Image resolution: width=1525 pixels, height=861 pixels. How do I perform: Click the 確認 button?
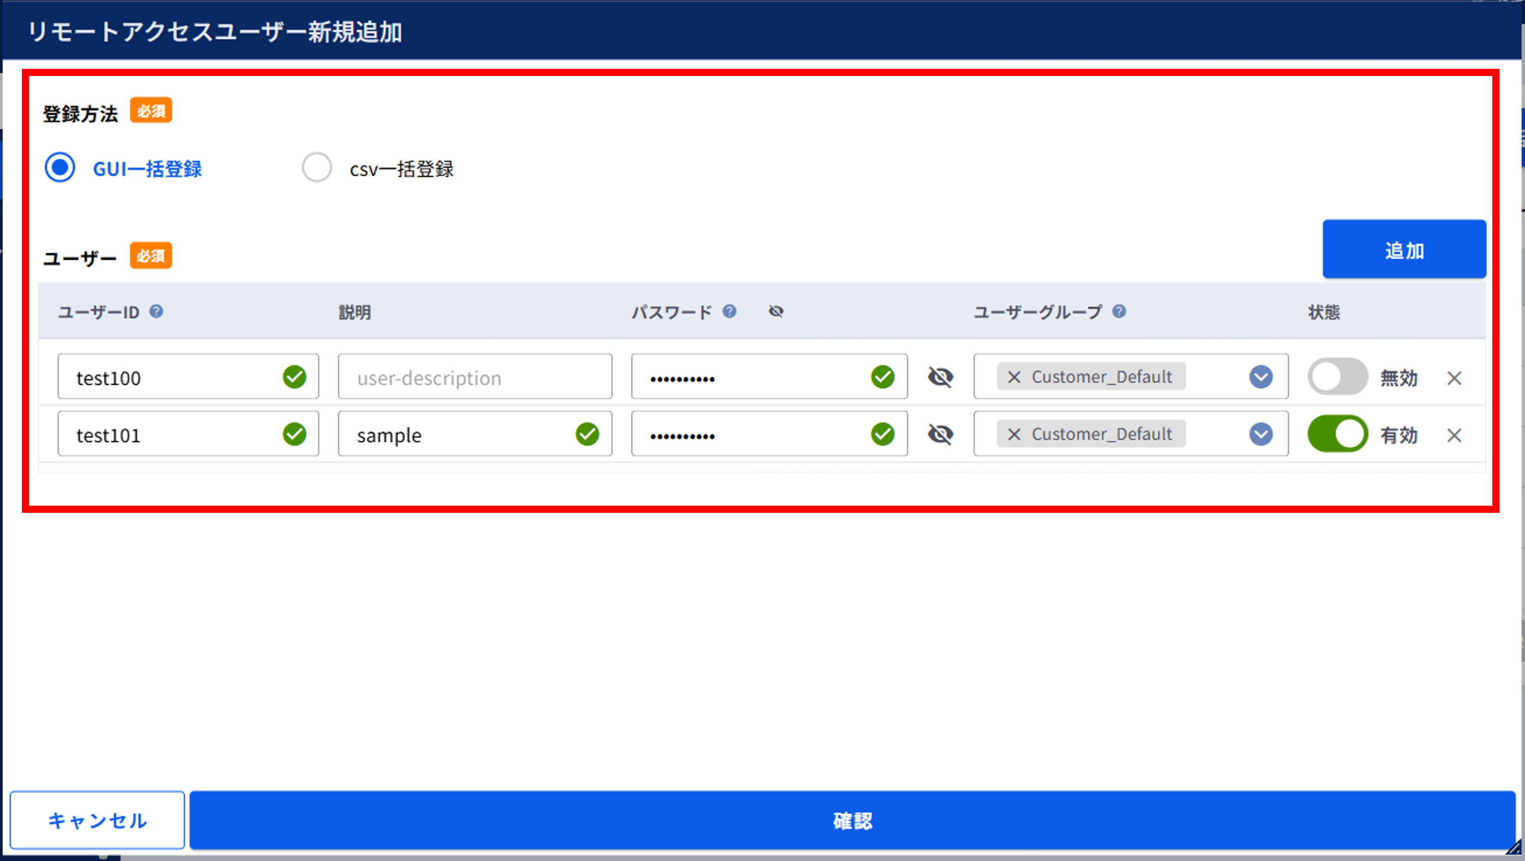point(852,820)
